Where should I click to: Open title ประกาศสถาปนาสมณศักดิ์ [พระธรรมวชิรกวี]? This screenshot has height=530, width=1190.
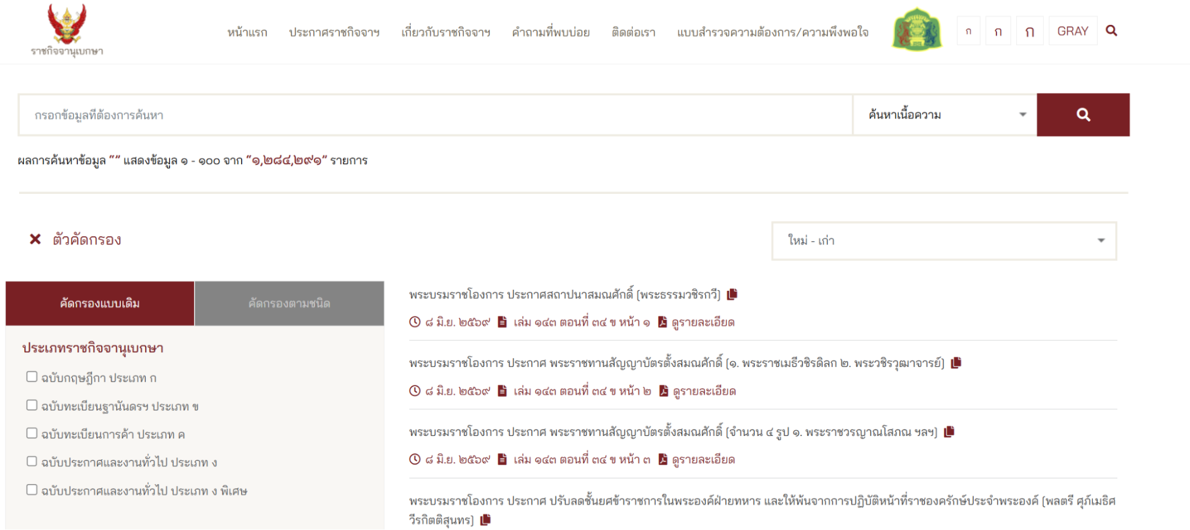(564, 294)
